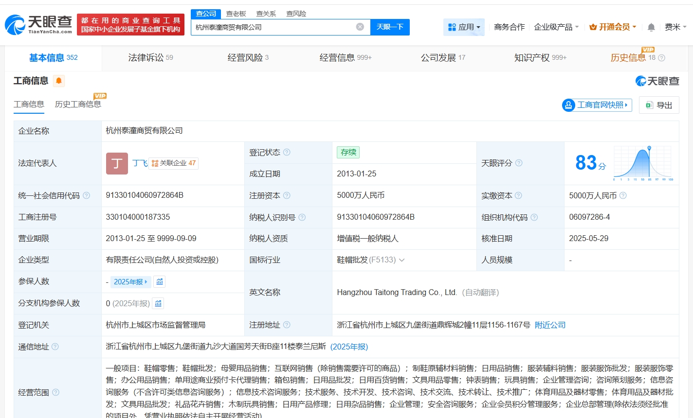Viewport: 693px width, 418px height.
Task: Click the TianYanCha logo at top left
Action: (x=38, y=24)
